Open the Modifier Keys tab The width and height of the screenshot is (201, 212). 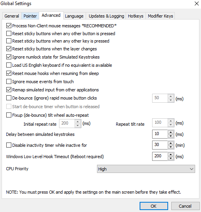160,16
